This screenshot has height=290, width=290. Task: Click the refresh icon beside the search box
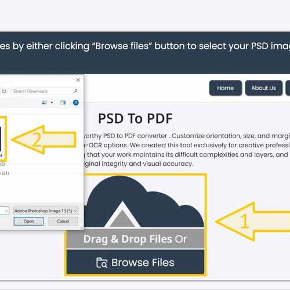pos(4,91)
